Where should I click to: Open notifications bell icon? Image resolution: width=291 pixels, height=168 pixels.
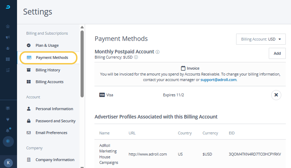(8, 130)
